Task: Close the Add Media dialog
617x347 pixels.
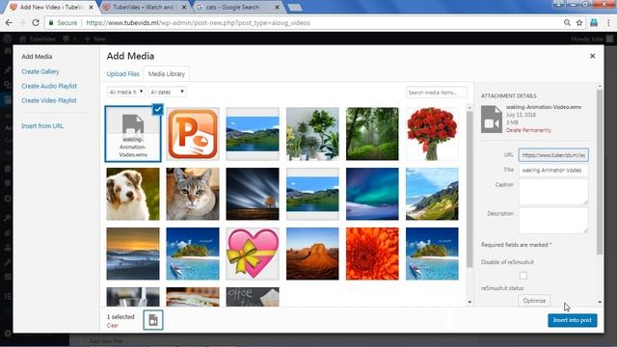Action: [x=592, y=56]
